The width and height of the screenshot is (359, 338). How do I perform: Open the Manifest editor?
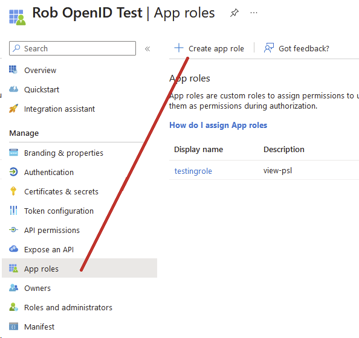(x=39, y=327)
